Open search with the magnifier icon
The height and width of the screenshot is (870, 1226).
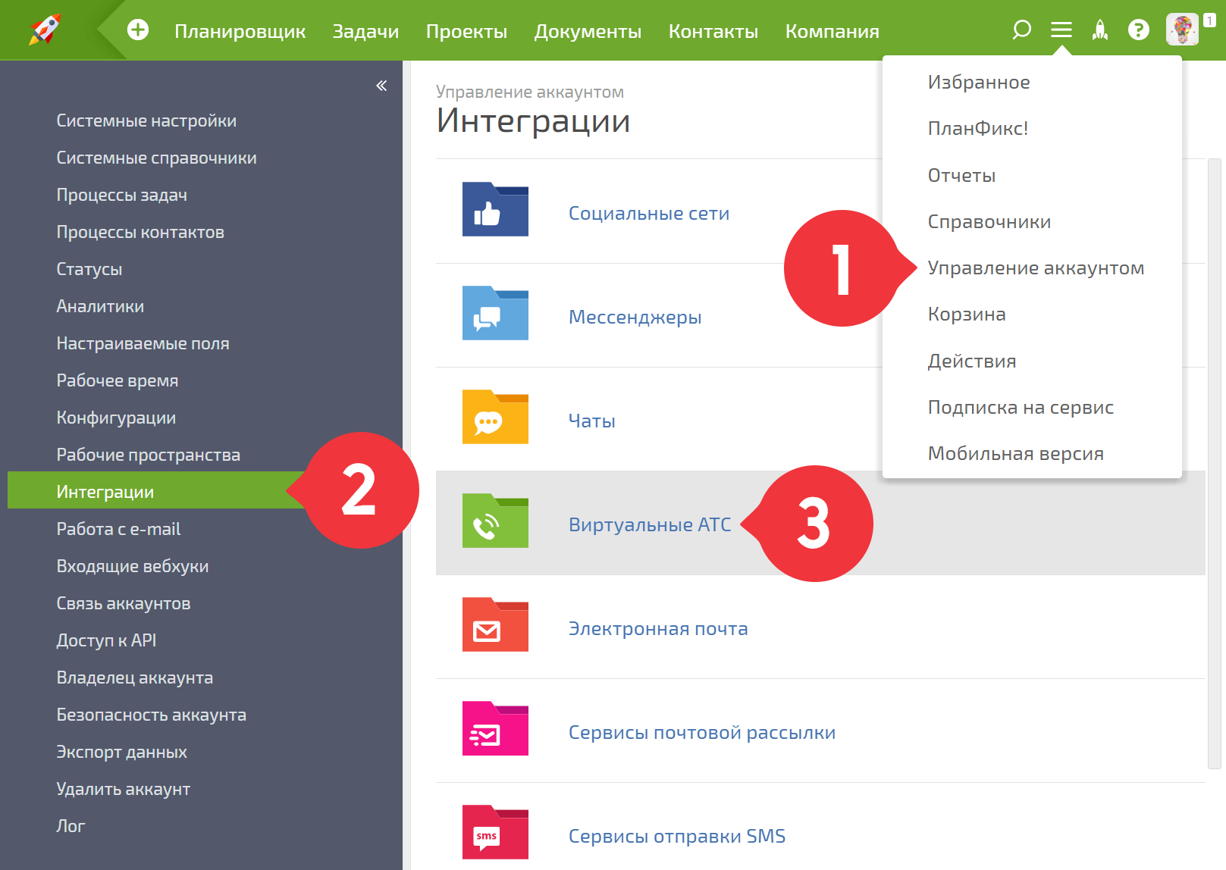1021,30
